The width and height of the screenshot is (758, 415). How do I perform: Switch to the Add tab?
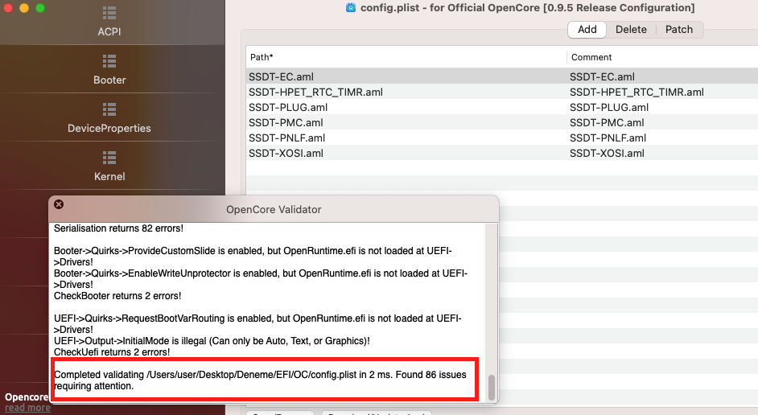pyautogui.click(x=587, y=29)
